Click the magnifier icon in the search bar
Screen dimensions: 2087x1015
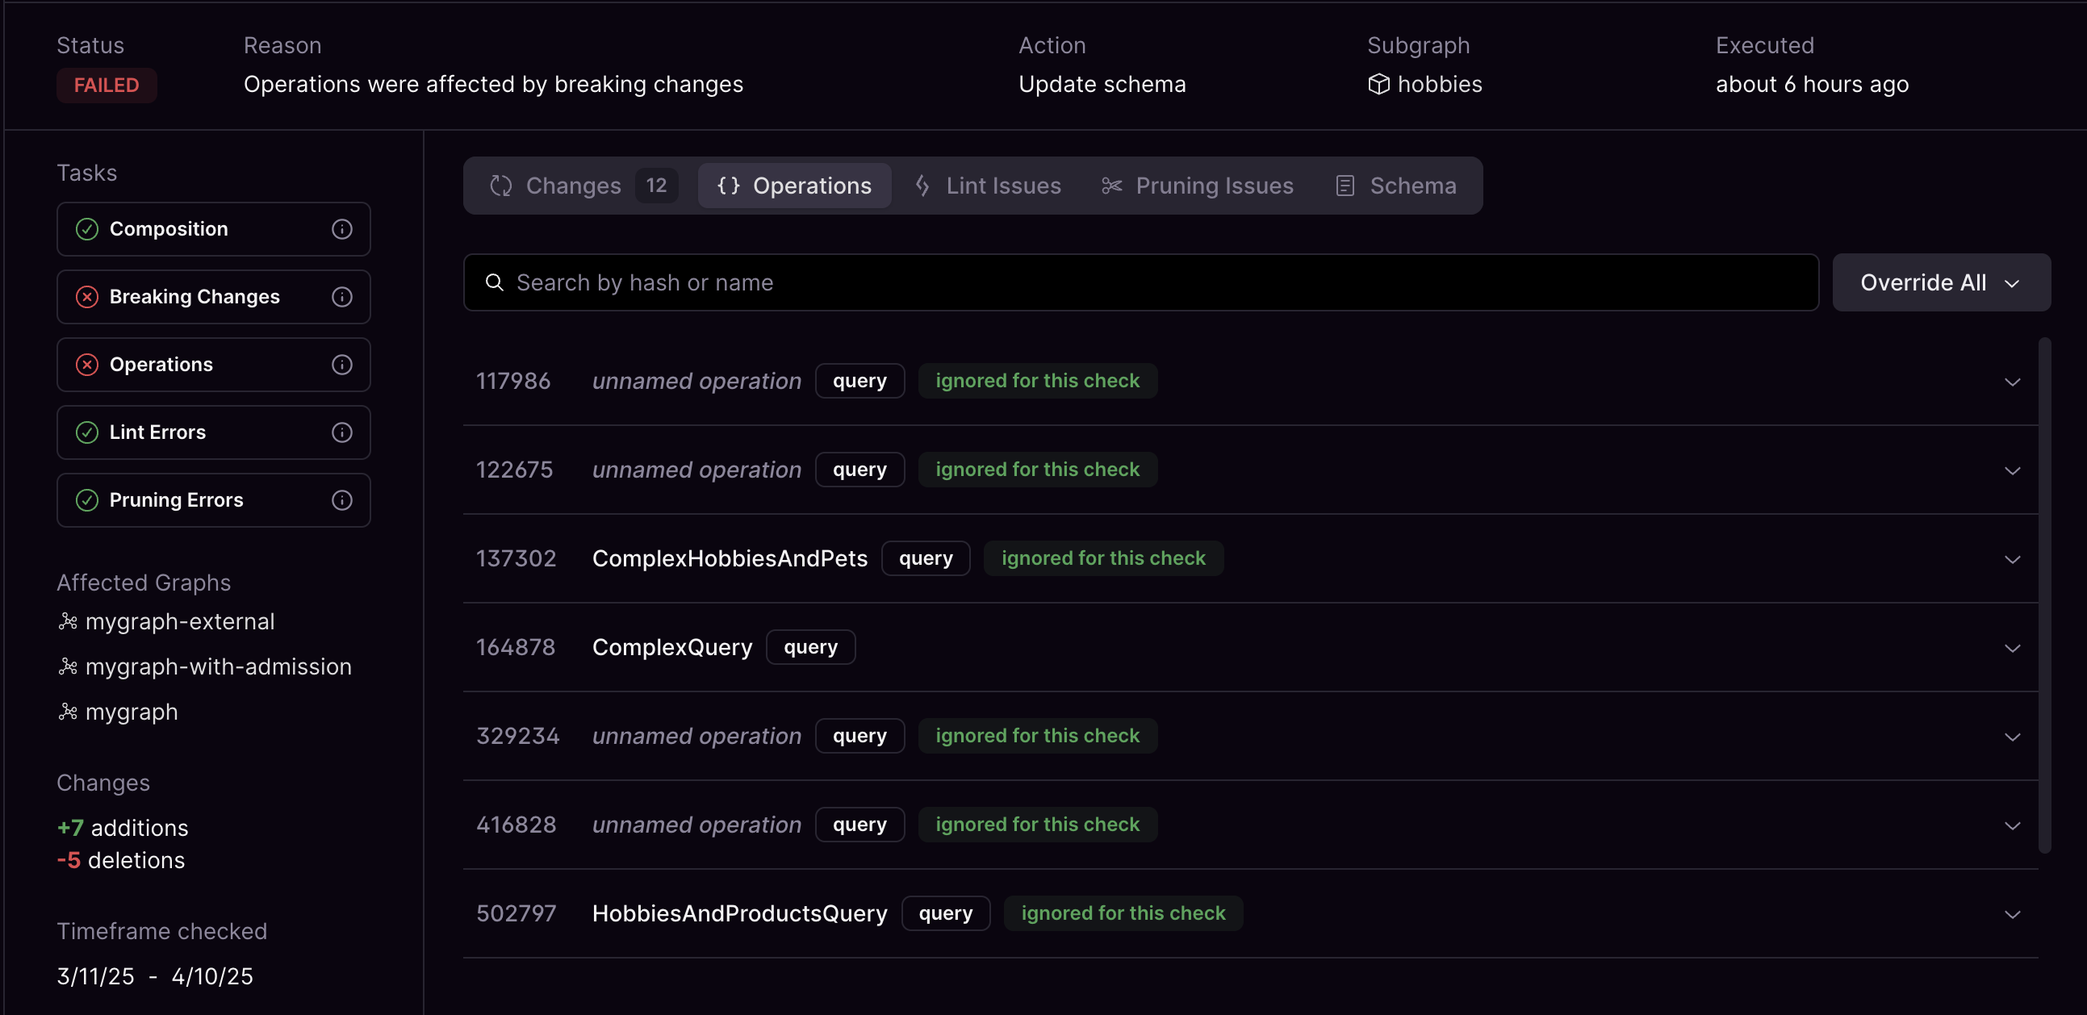(494, 282)
